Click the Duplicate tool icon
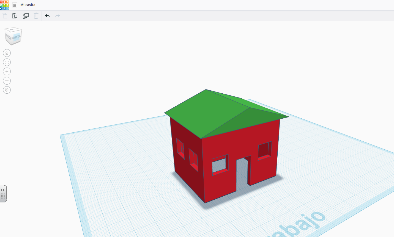 26,16
